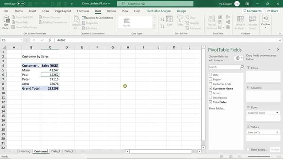
Task: Open the File menu
Action: [x=6, y=11]
